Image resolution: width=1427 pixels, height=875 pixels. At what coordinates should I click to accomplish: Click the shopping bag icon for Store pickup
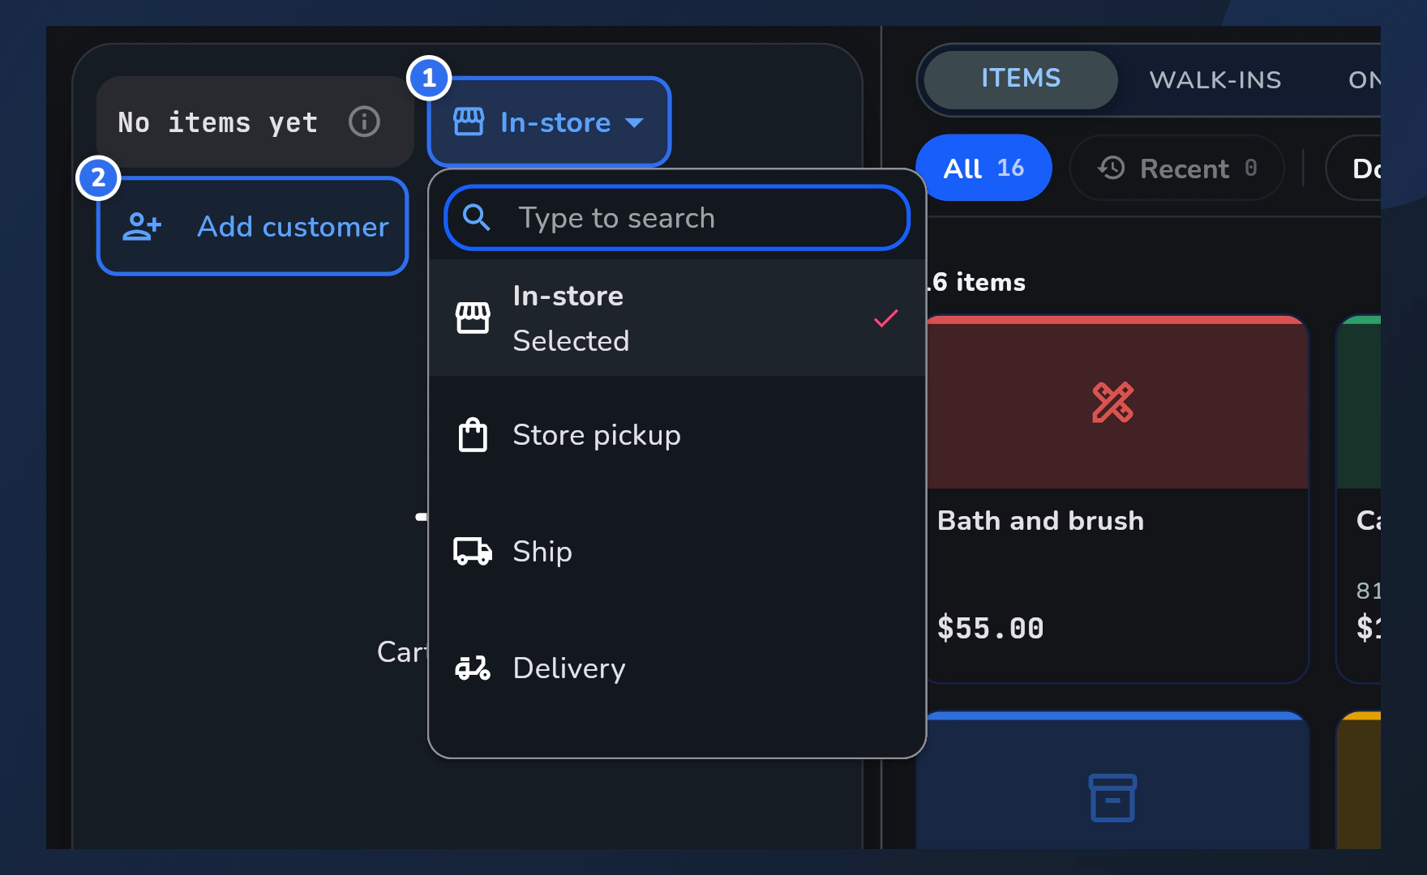pos(473,435)
